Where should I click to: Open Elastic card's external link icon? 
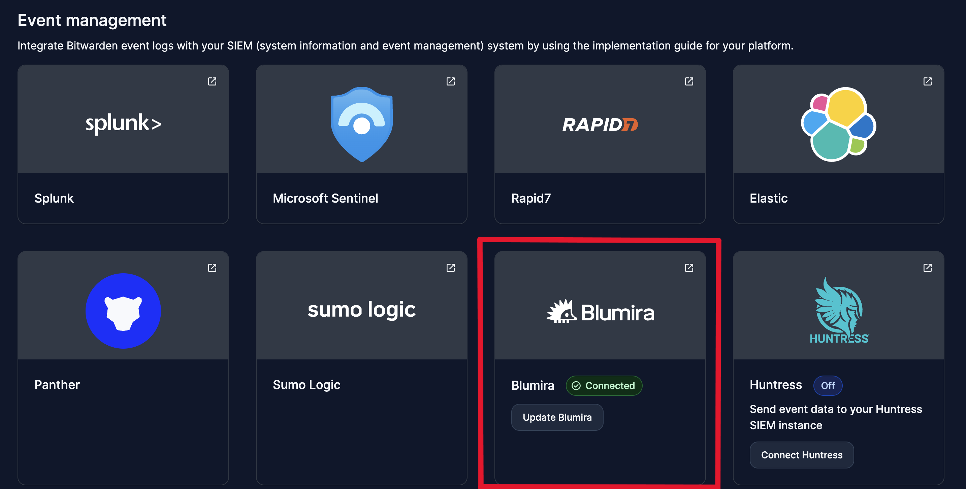coord(928,81)
